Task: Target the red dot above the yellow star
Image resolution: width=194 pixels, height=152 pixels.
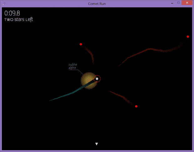Action: [81, 44]
